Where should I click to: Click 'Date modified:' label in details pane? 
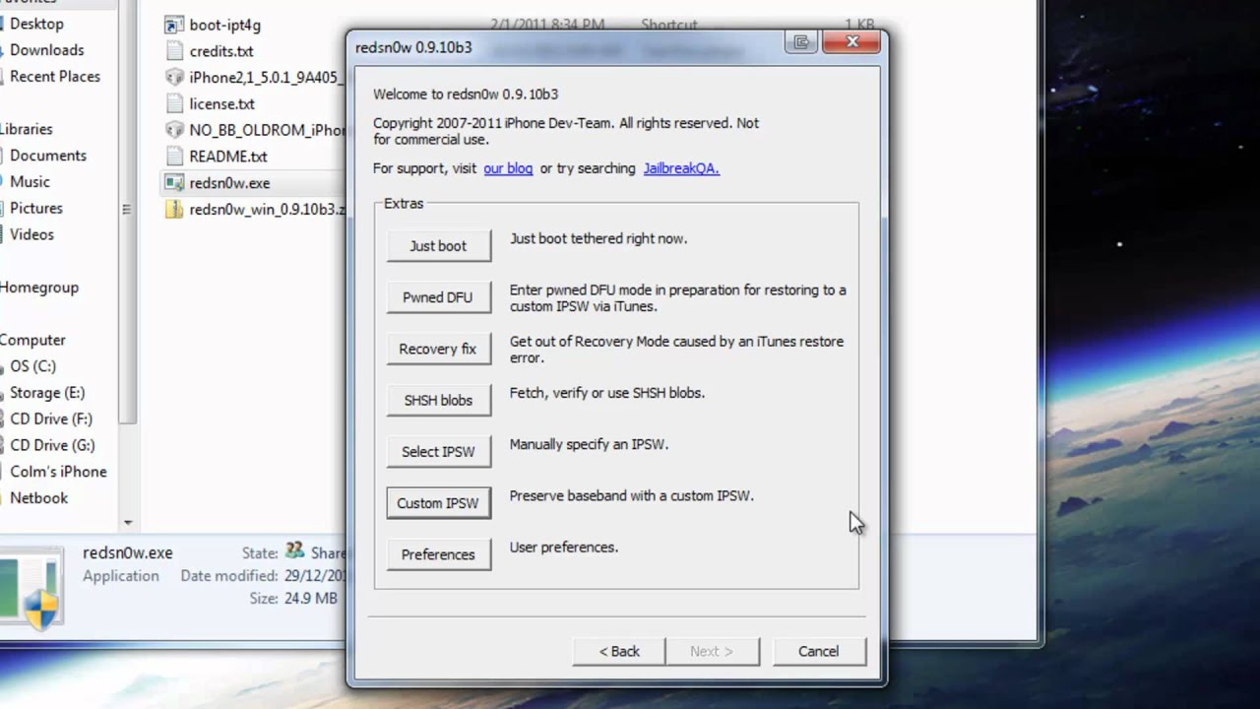[x=228, y=576]
